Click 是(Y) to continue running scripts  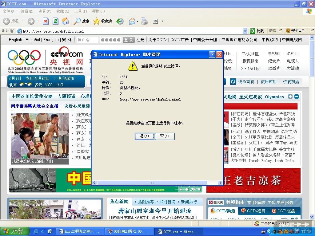tap(145, 136)
